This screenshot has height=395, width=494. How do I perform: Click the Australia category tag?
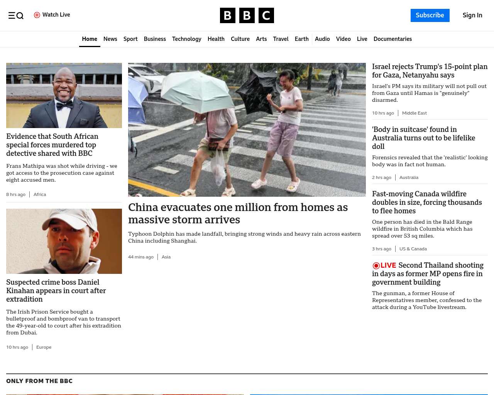[x=409, y=177]
